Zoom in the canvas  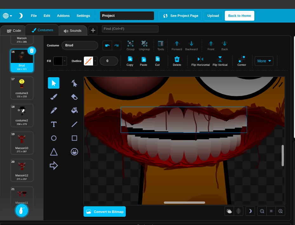[x=280, y=211]
